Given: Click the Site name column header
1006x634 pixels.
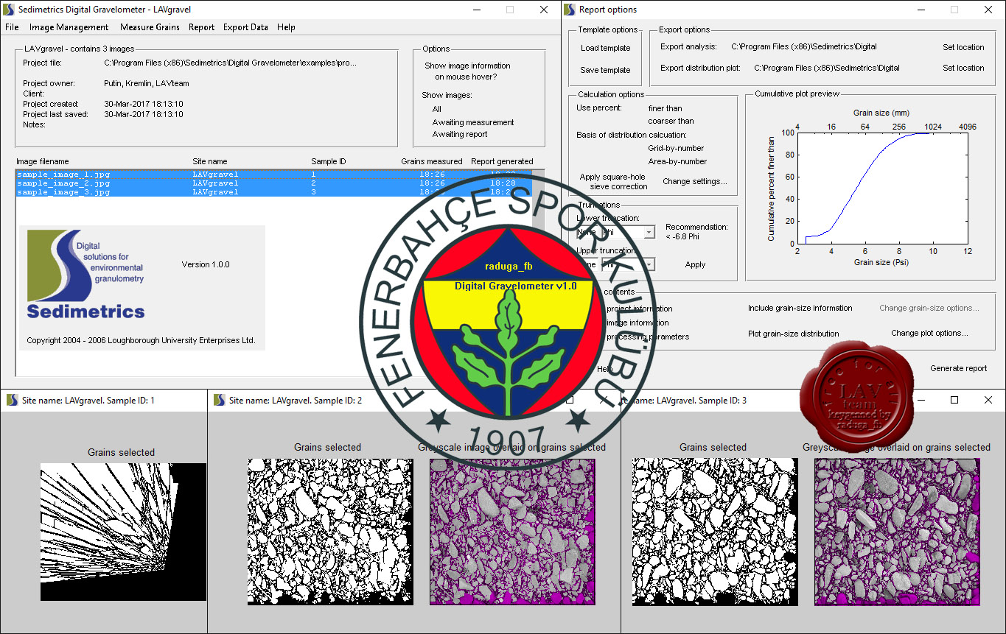Looking at the screenshot, I should 210,161.
